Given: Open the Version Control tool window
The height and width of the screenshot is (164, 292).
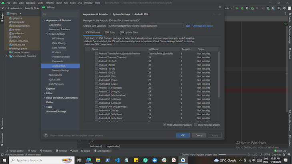Looking at the screenshot, I should pyautogui.click(x=16, y=151).
